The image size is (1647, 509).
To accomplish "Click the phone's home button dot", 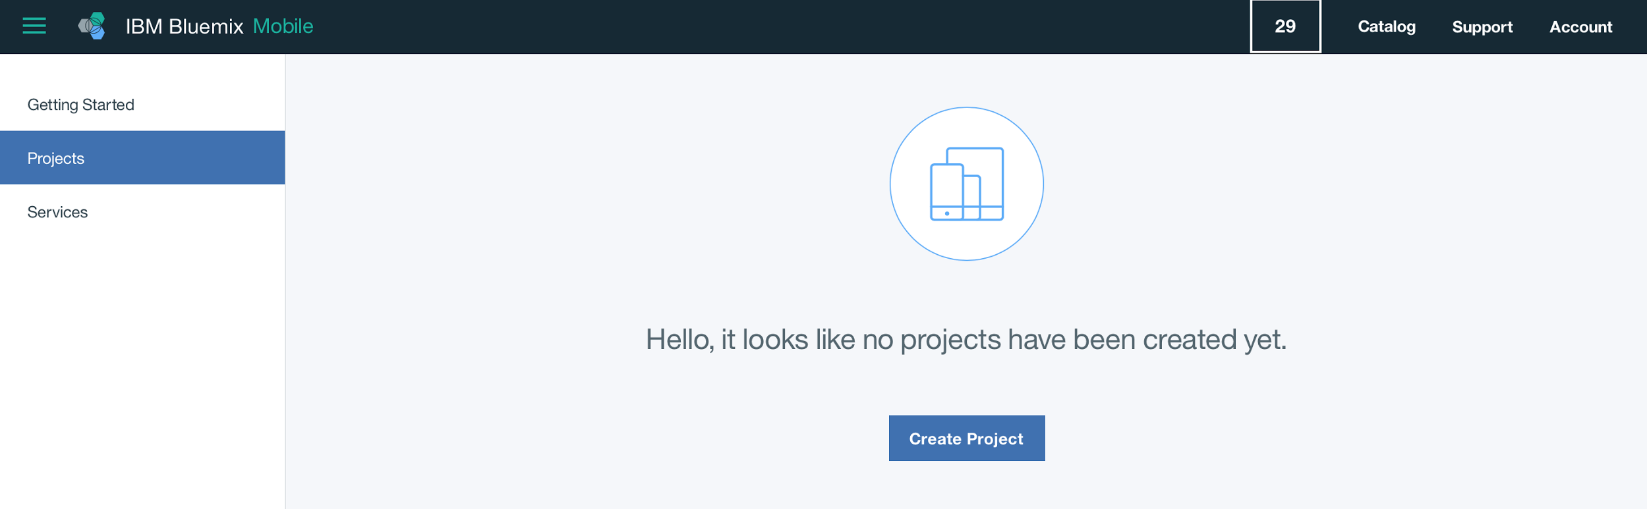I will point(947,213).
